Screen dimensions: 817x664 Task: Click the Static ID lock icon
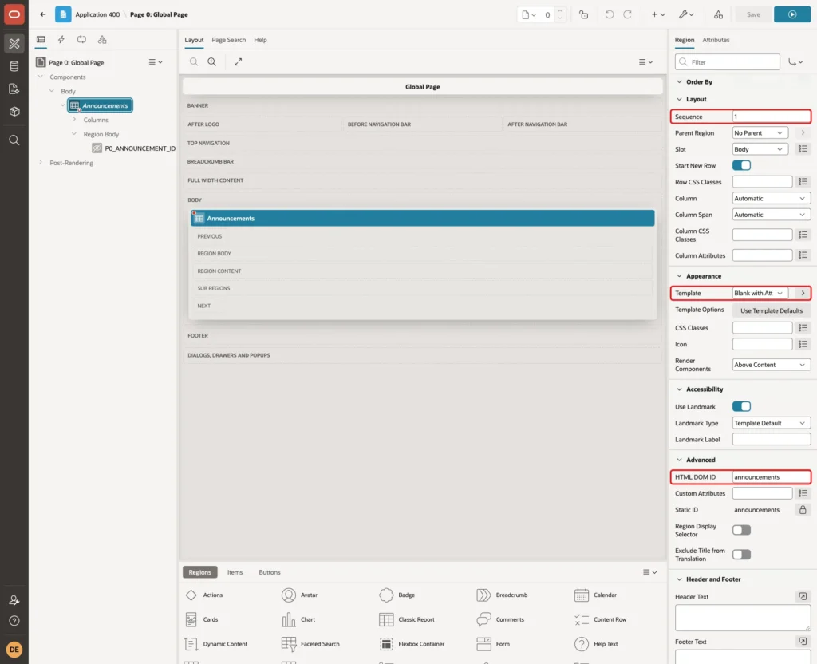pos(803,510)
